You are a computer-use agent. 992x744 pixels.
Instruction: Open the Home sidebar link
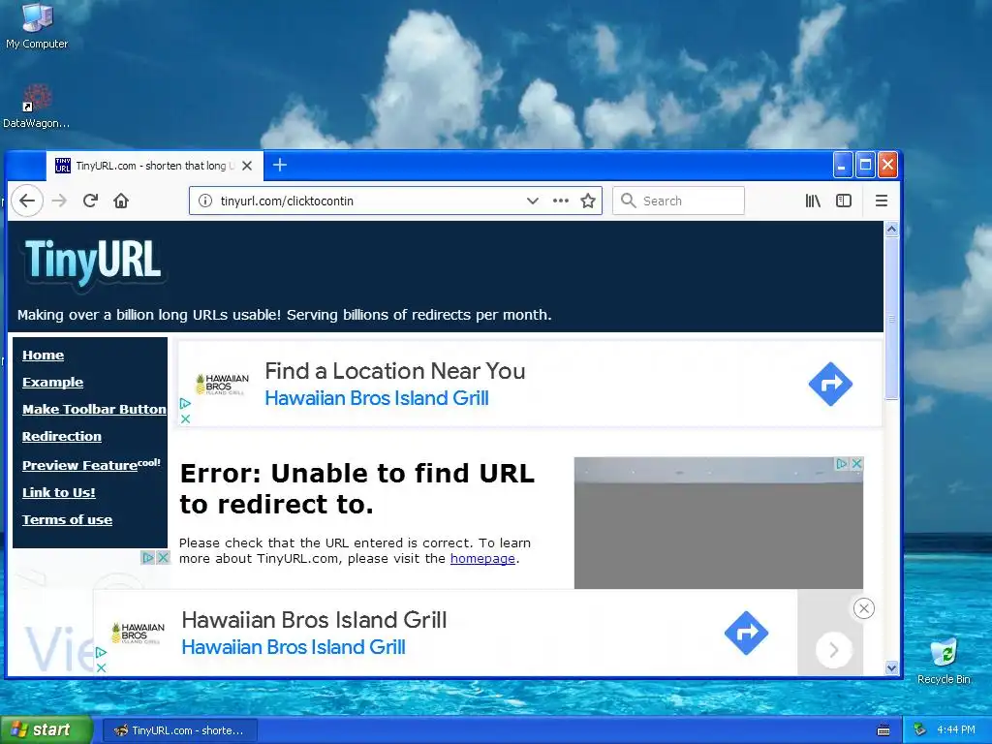coord(43,355)
